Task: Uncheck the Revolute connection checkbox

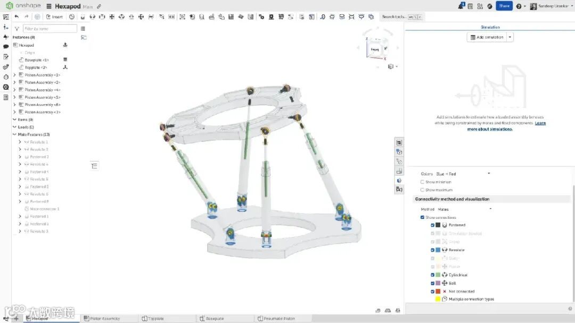Action: pos(433,250)
